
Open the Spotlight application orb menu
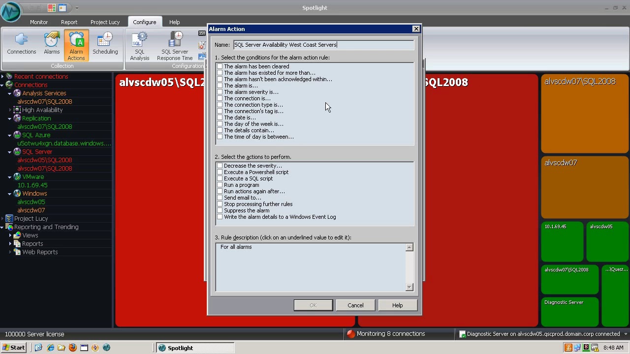pyautogui.click(x=11, y=11)
